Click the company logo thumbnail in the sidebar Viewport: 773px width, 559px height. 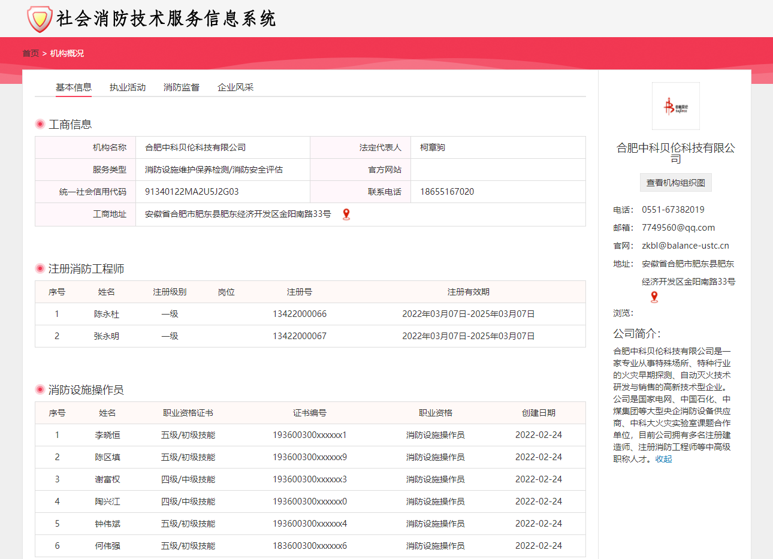(675, 106)
